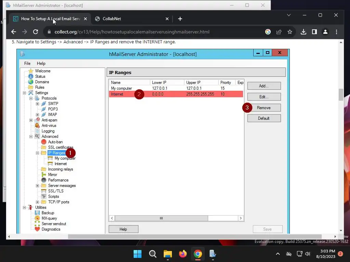Click the Chrome address bar URL
The width and height of the screenshot is (350, 262).
pos(132,32)
